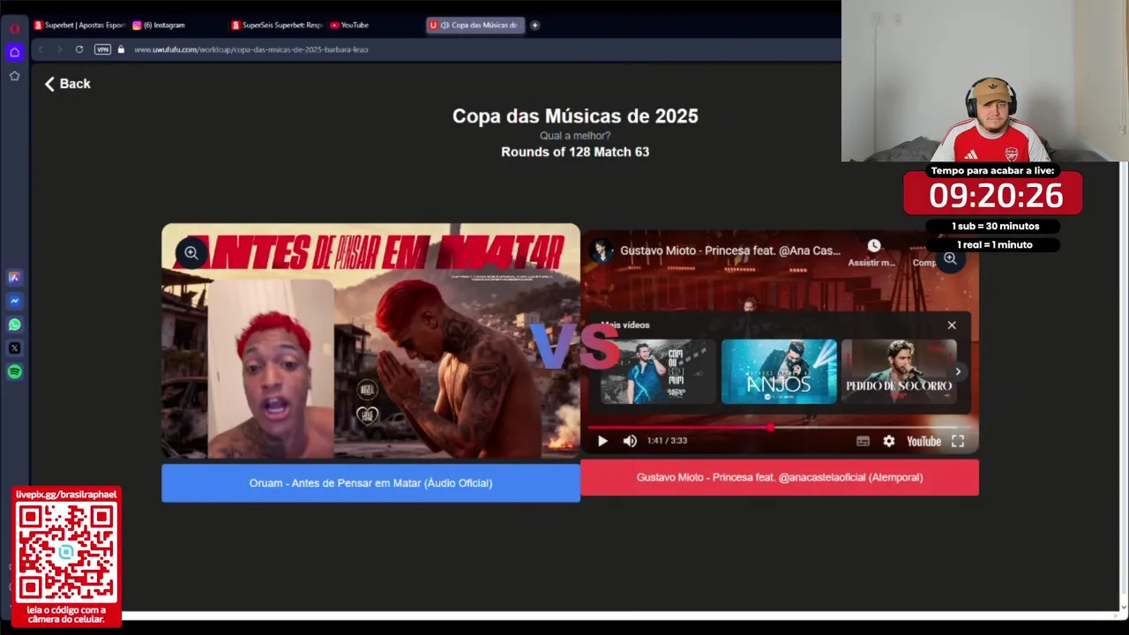
Task: Open video on YouTube via logo
Action: [923, 441]
